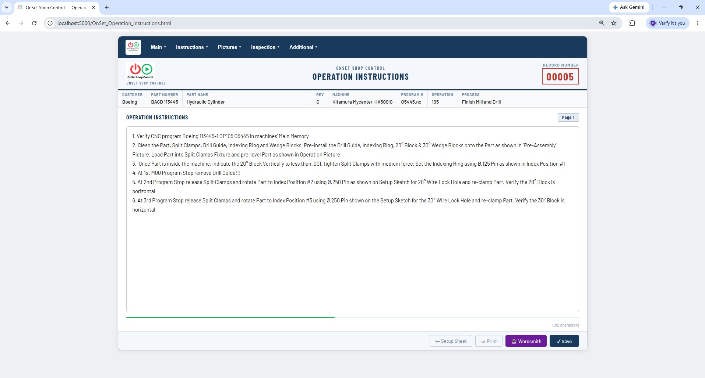This screenshot has height=378, width=705.
Task: Click the Ask Gemini button
Action: (x=629, y=7)
